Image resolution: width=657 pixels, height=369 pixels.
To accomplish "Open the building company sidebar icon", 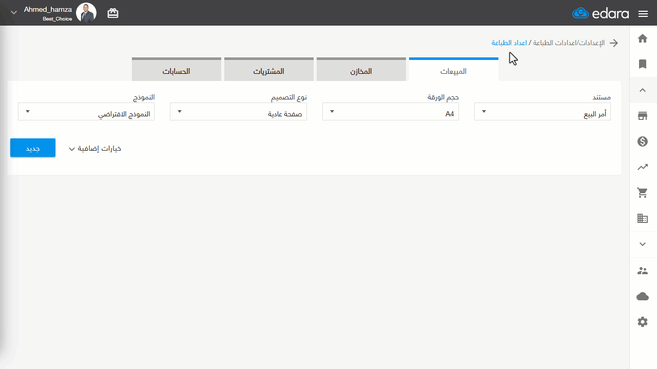I will 643,218.
